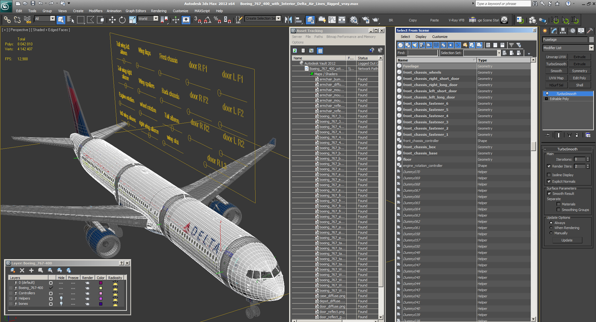Click the Symmetry modifier button

[579, 71]
